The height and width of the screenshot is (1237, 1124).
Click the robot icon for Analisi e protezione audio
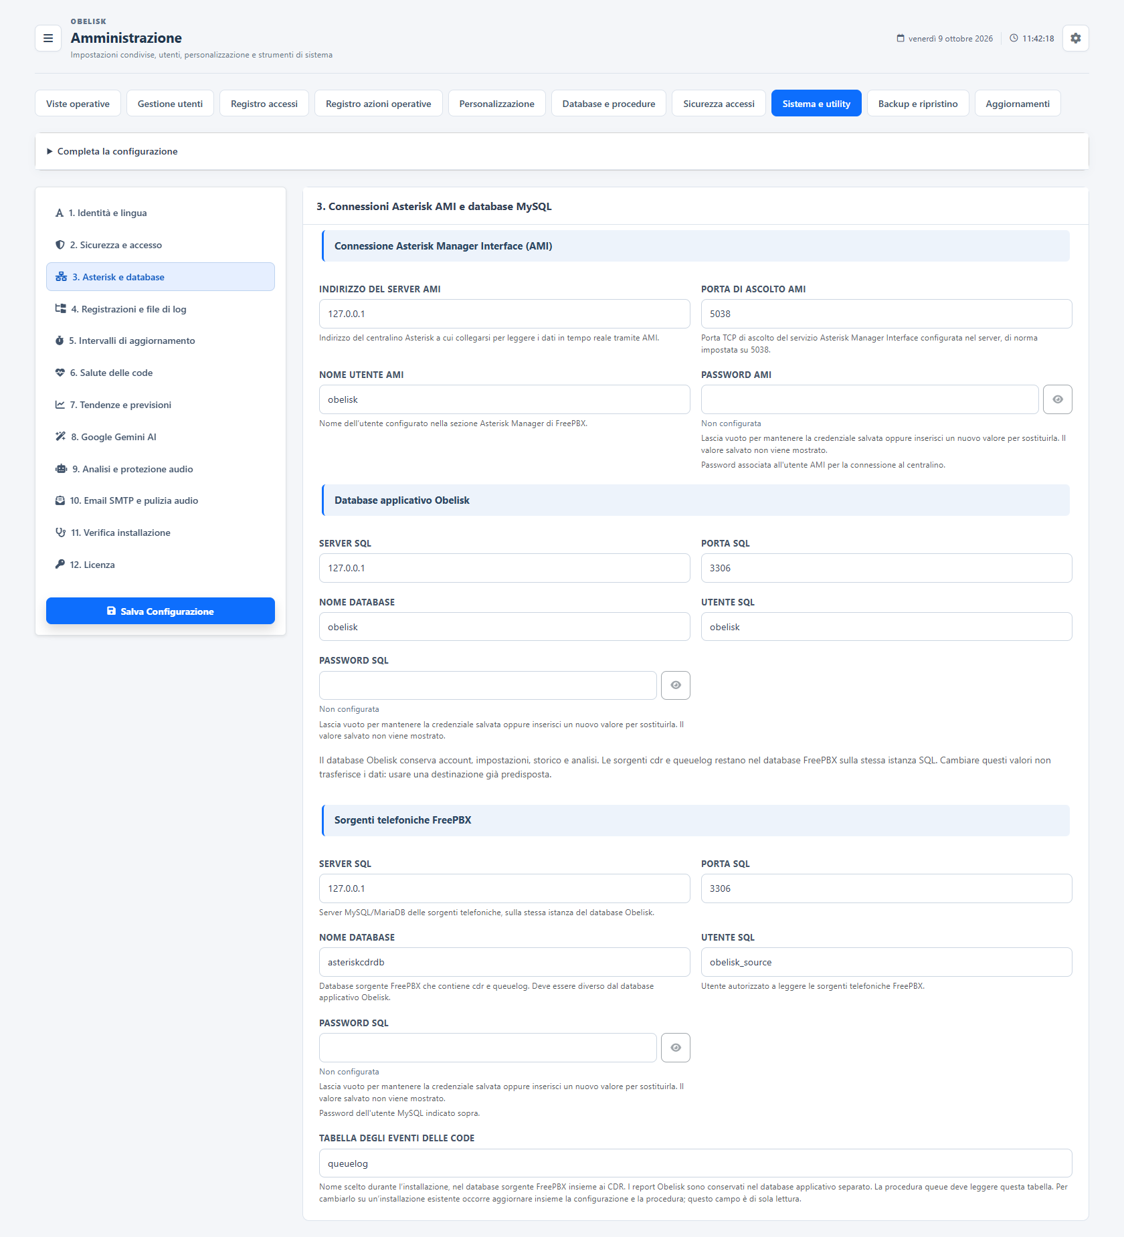click(61, 469)
